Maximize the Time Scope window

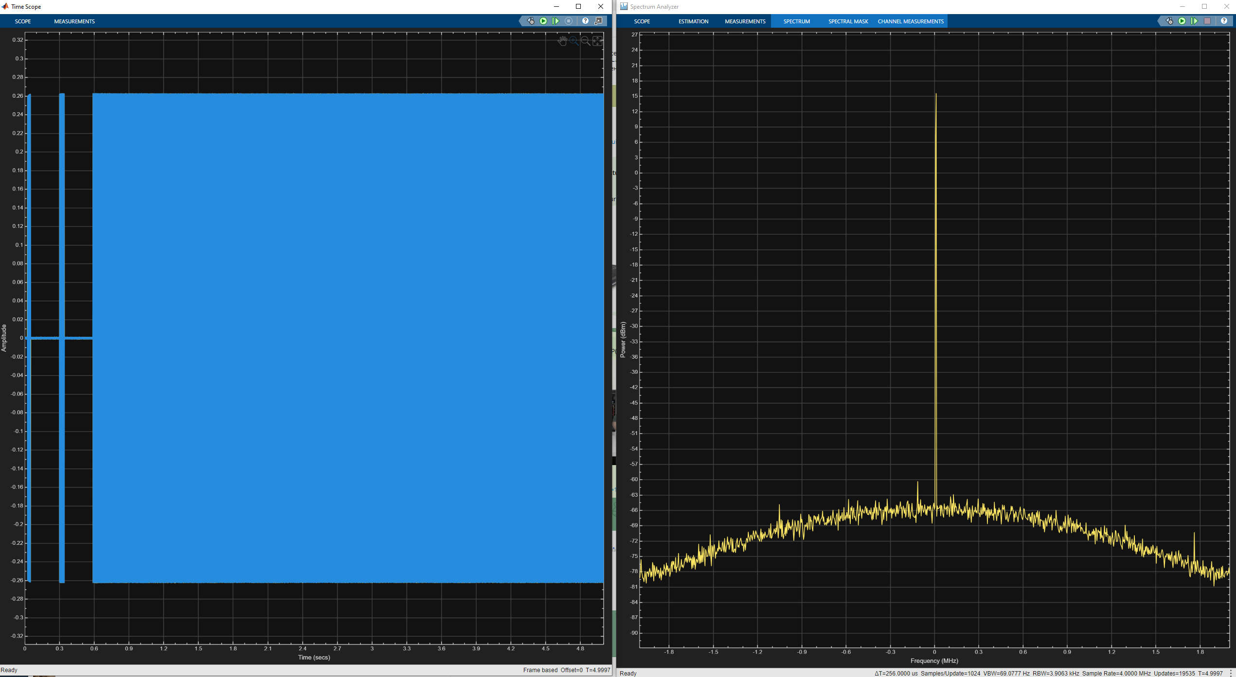(x=578, y=6)
